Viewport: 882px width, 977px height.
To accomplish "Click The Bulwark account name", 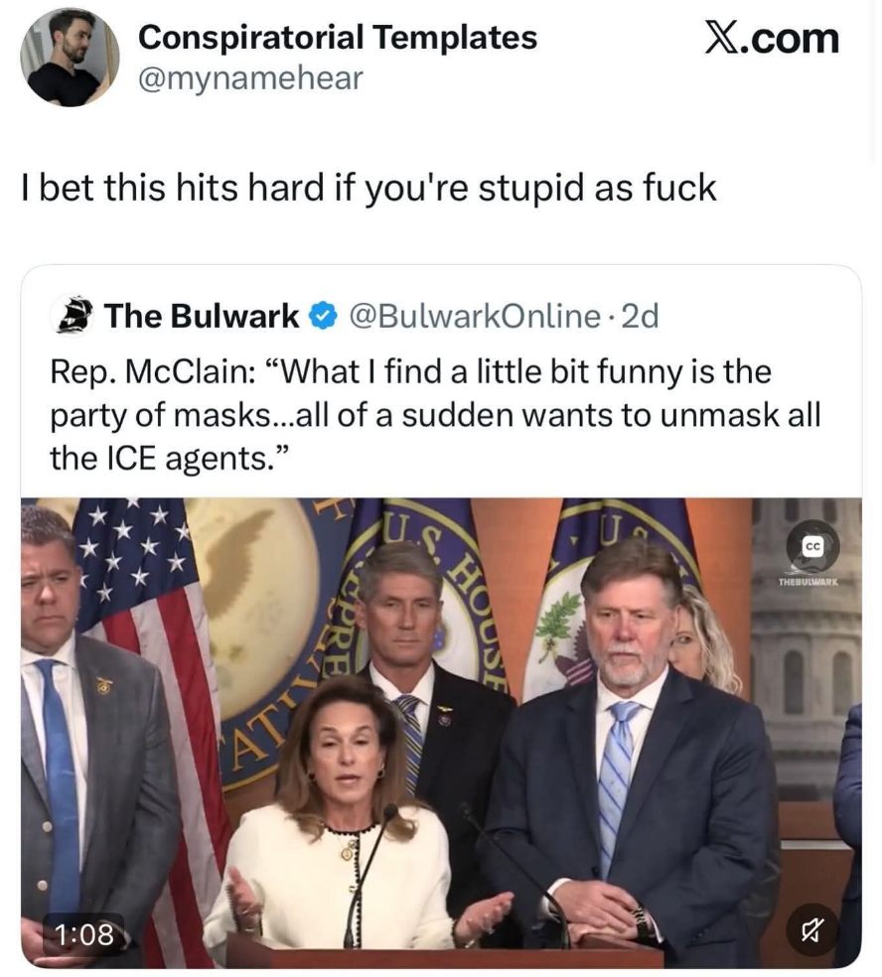I will [202, 316].
